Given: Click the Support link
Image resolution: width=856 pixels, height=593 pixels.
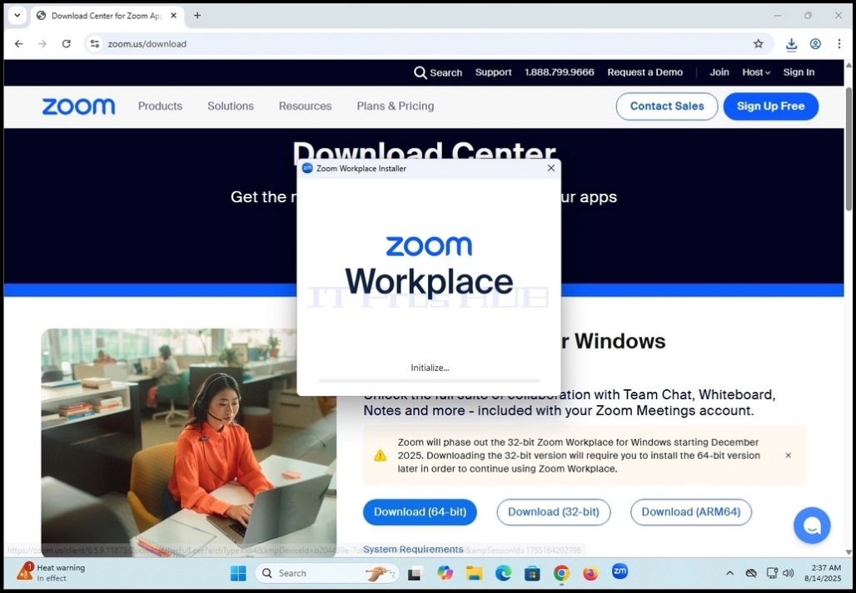Looking at the screenshot, I should tap(494, 72).
